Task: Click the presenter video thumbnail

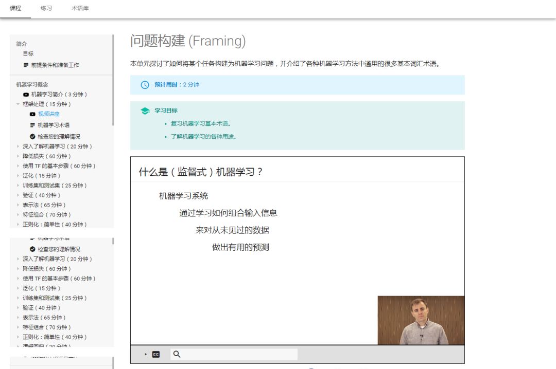Action: tap(421, 320)
